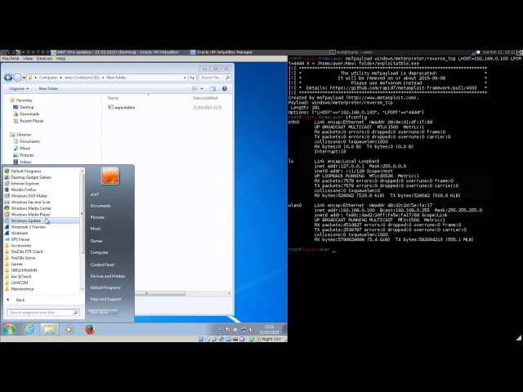
Task: Click the Date modified column header
Action: pyautogui.click(x=205, y=98)
